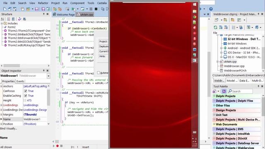
Task: Click the Bind Visually link
Action: click(9, 129)
